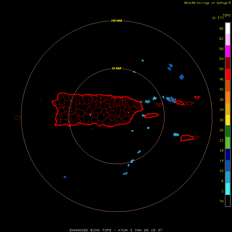Click the light blue echo west of St. Croix
This screenshot has height=232, width=232.
pyautogui.click(x=176, y=135)
